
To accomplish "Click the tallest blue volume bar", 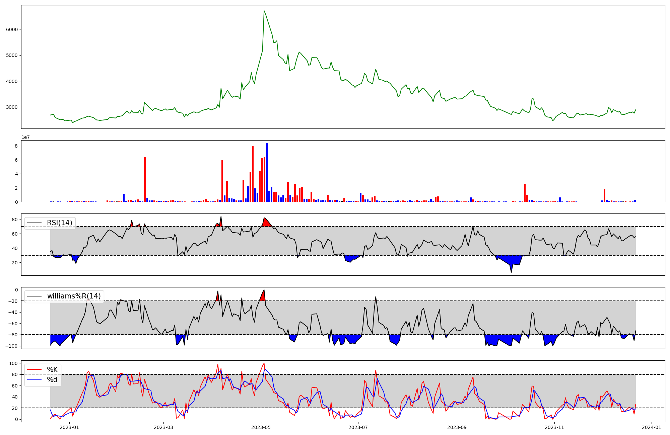I will click(x=267, y=172).
